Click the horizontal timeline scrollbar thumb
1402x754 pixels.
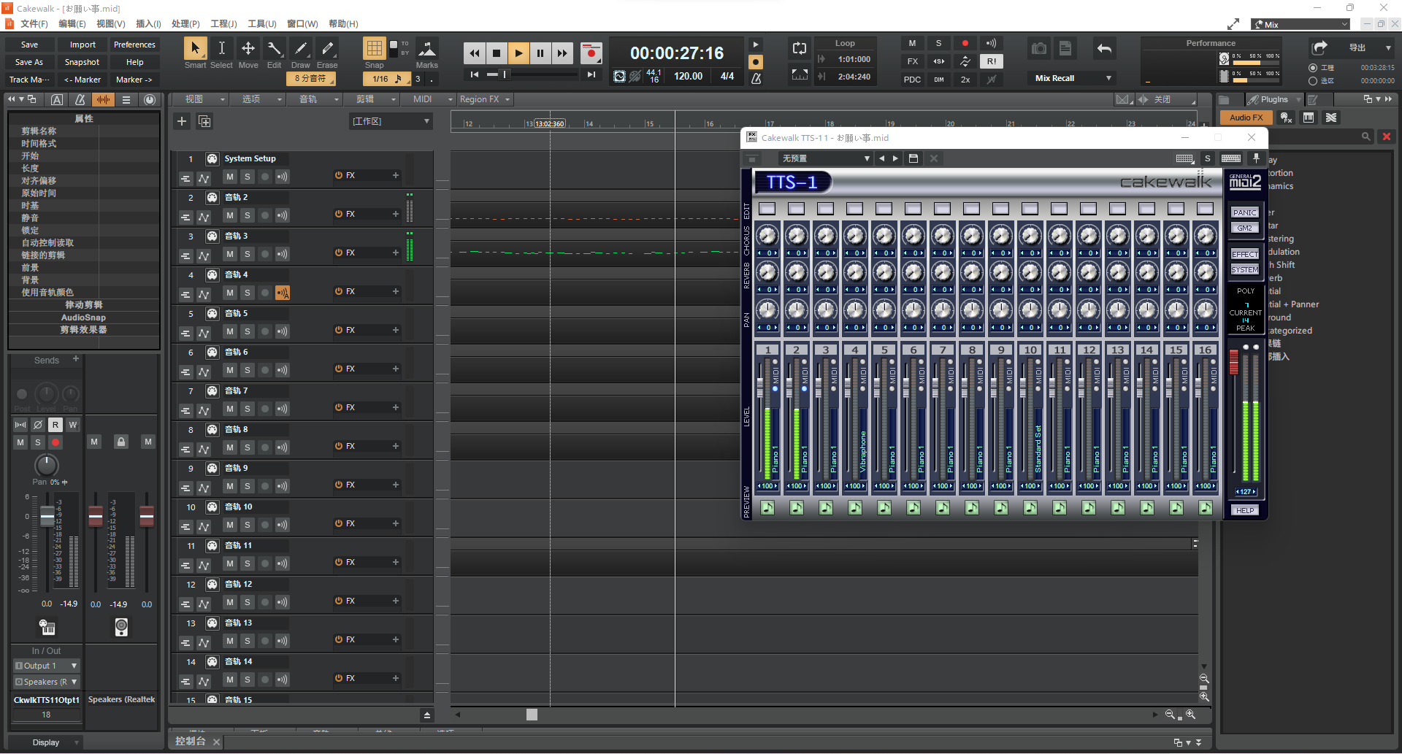[532, 715]
